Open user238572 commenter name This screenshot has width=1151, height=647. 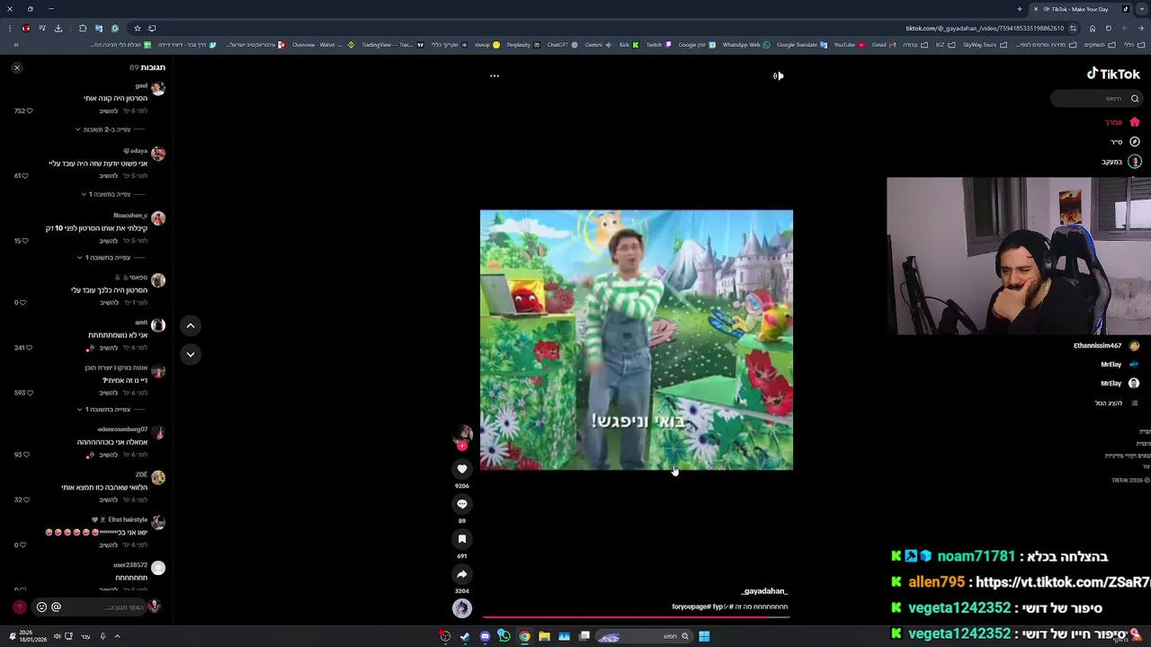[130, 565]
